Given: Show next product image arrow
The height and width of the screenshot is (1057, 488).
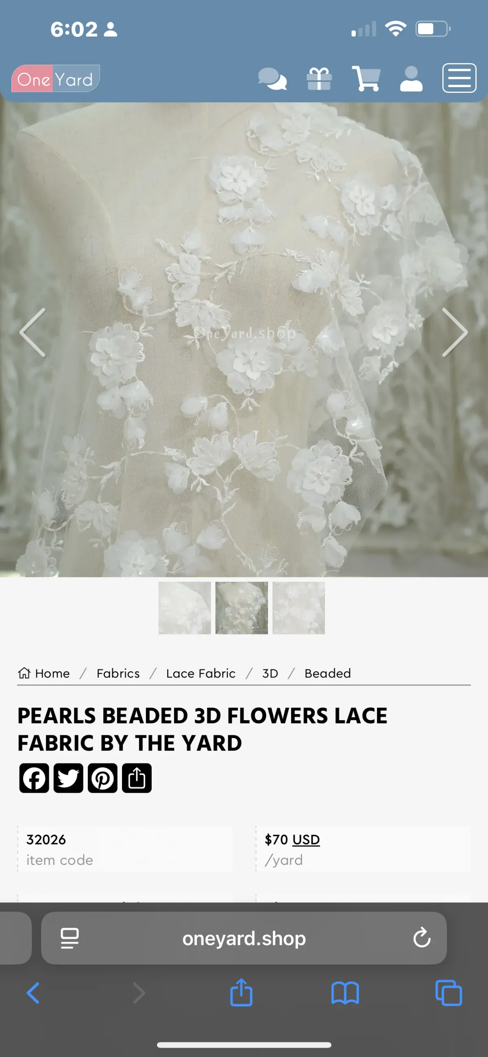Looking at the screenshot, I should click(455, 332).
